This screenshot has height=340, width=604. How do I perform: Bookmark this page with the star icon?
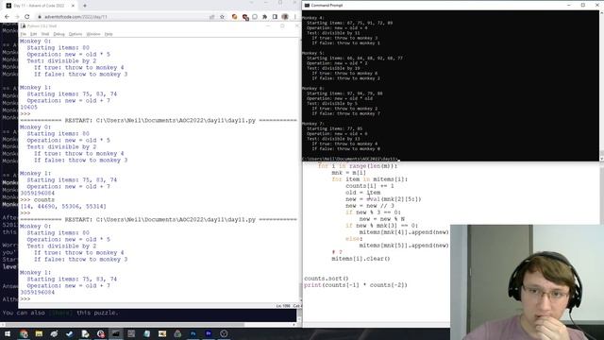(223, 17)
